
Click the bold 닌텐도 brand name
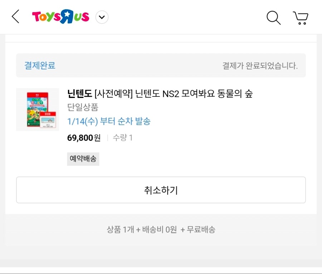(x=79, y=94)
